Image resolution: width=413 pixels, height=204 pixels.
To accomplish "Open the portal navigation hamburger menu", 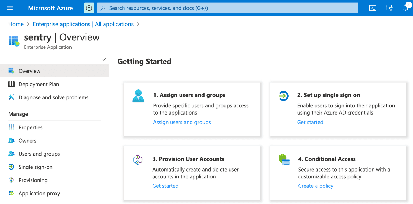I will click(x=10, y=8).
